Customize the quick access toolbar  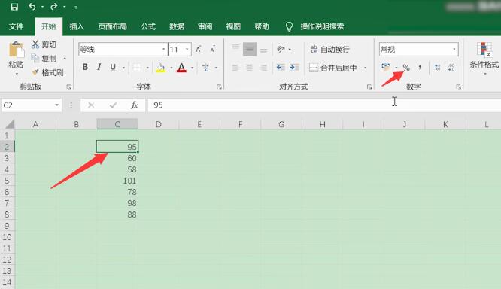(76, 7)
